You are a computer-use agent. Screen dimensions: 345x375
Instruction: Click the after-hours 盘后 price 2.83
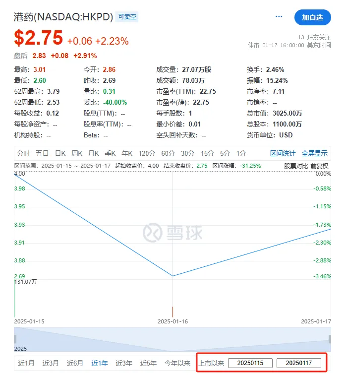(39, 56)
